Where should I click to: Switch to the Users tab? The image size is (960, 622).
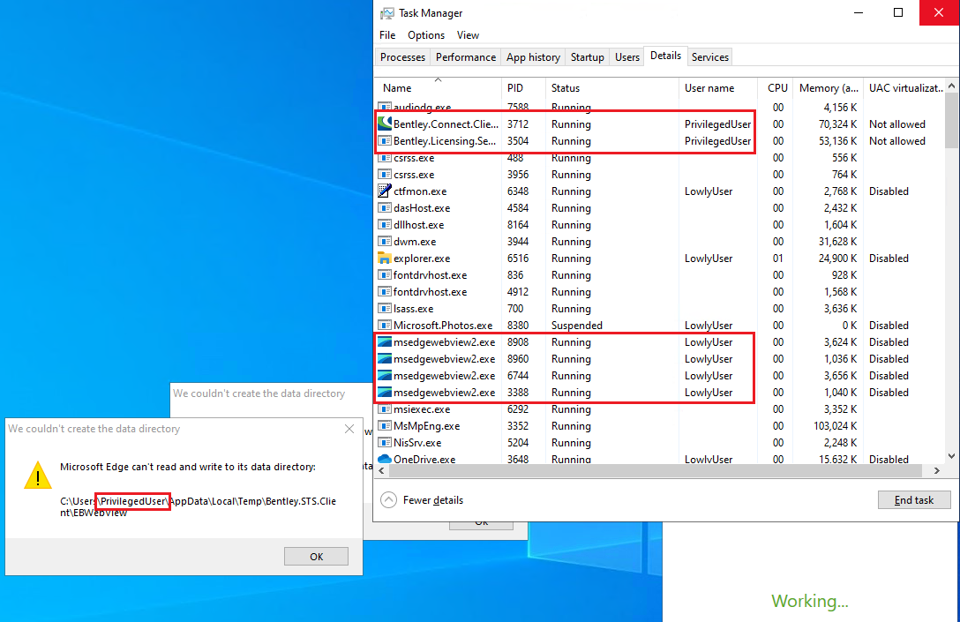click(627, 57)
